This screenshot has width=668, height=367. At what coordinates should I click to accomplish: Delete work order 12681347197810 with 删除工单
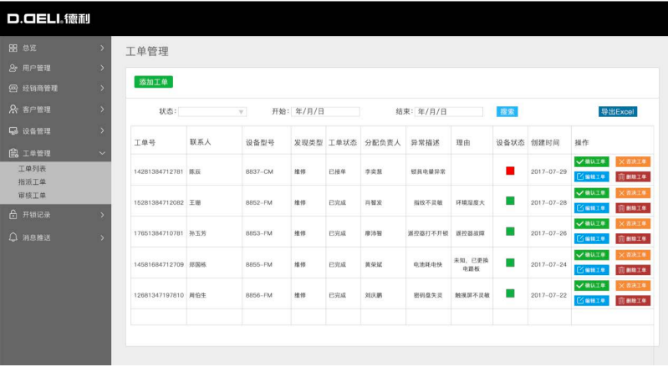[633, 301]
